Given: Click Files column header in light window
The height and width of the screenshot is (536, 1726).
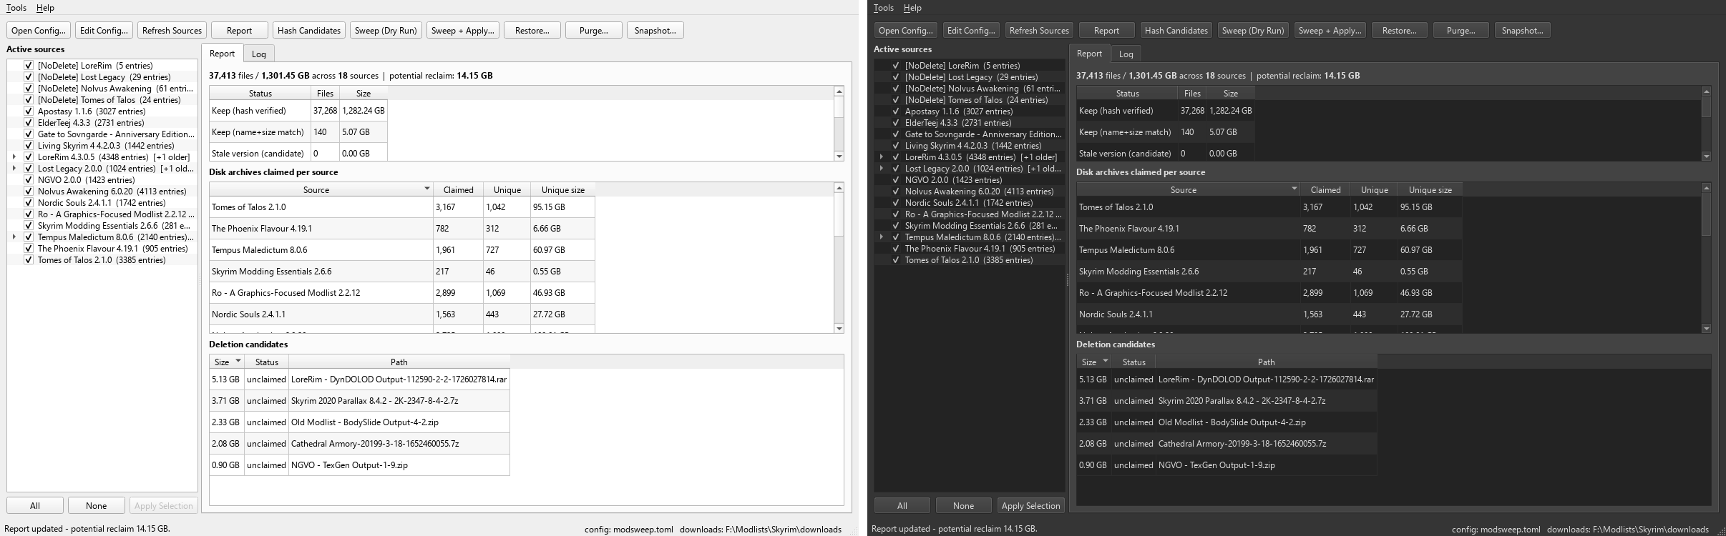Looking at the screenshot, I should coord(325,93).
